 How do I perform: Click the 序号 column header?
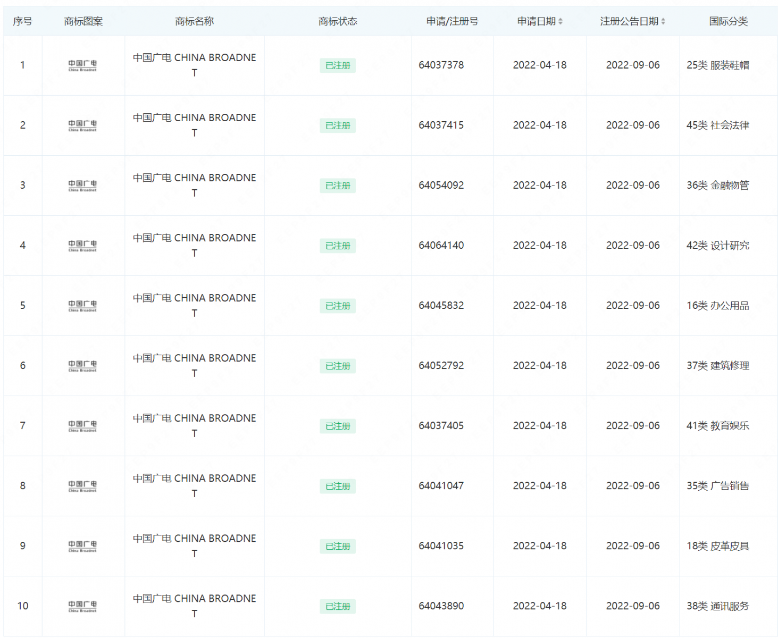tap(22, 21)
